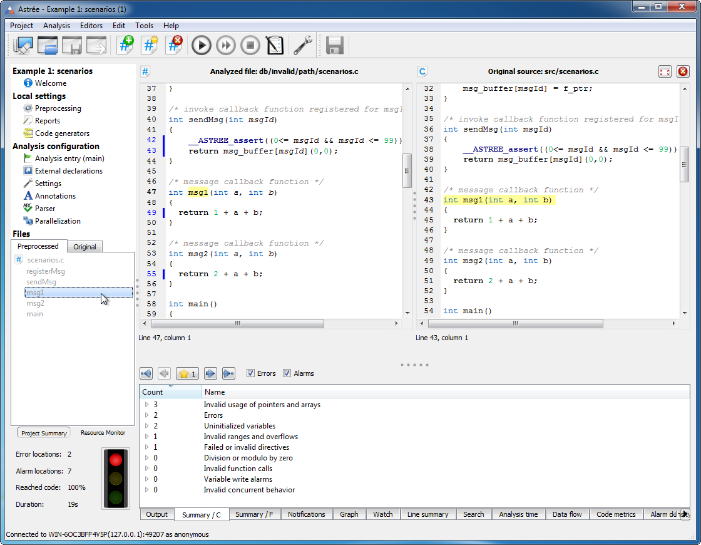Open Parallelization configuration item

tap(58, 221)
